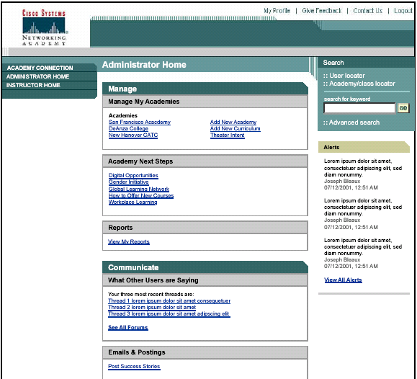Open San Francisco Academy link
Viewport: 417px width, 379px height.
point(140,122)
